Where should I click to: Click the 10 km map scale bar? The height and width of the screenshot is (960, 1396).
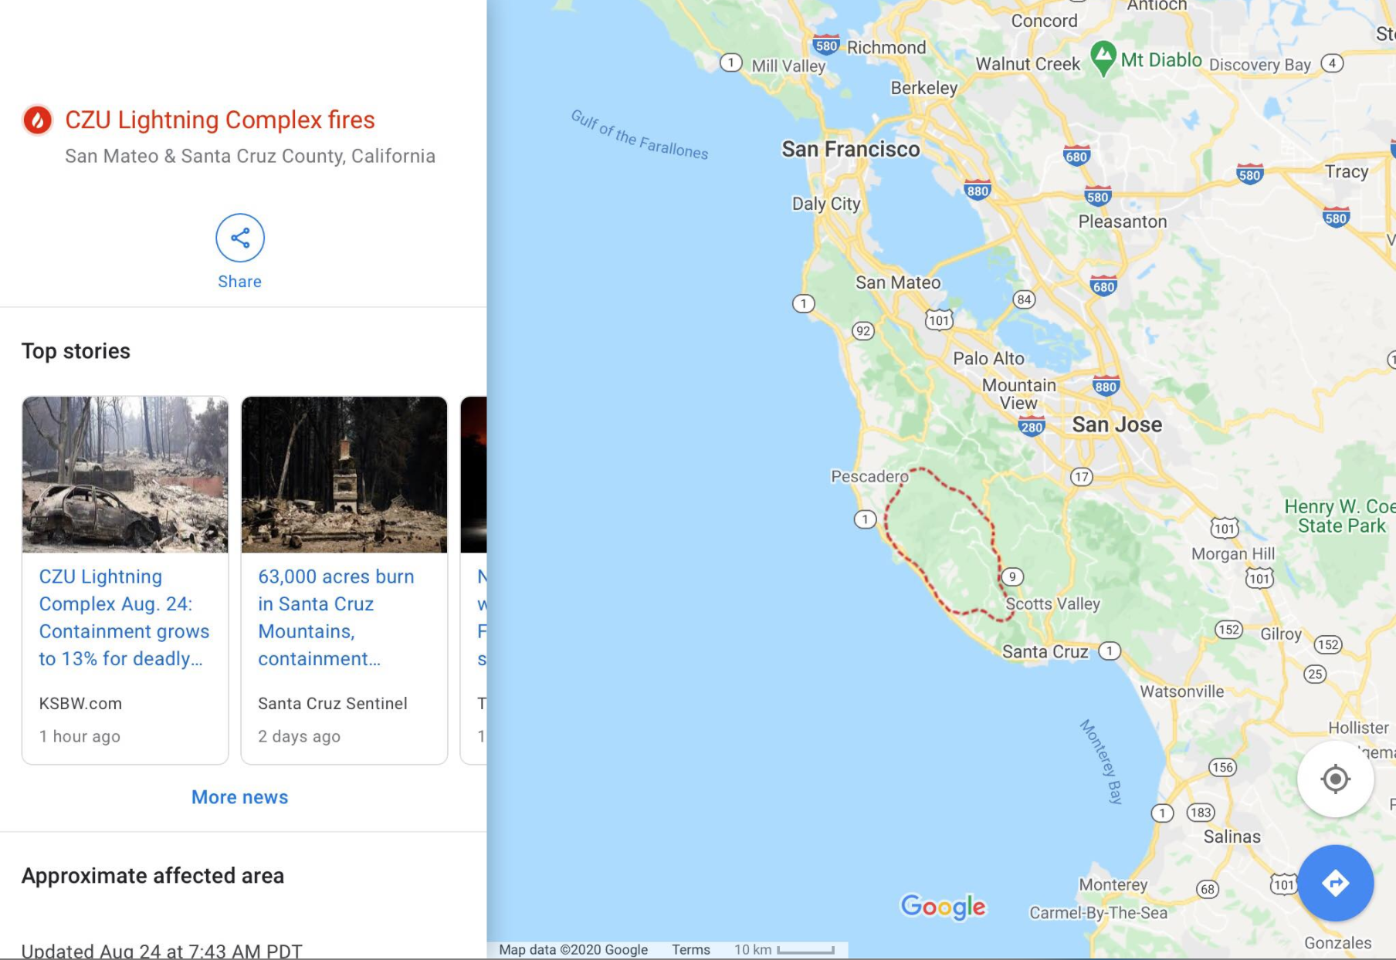click(x=805, y=949)
